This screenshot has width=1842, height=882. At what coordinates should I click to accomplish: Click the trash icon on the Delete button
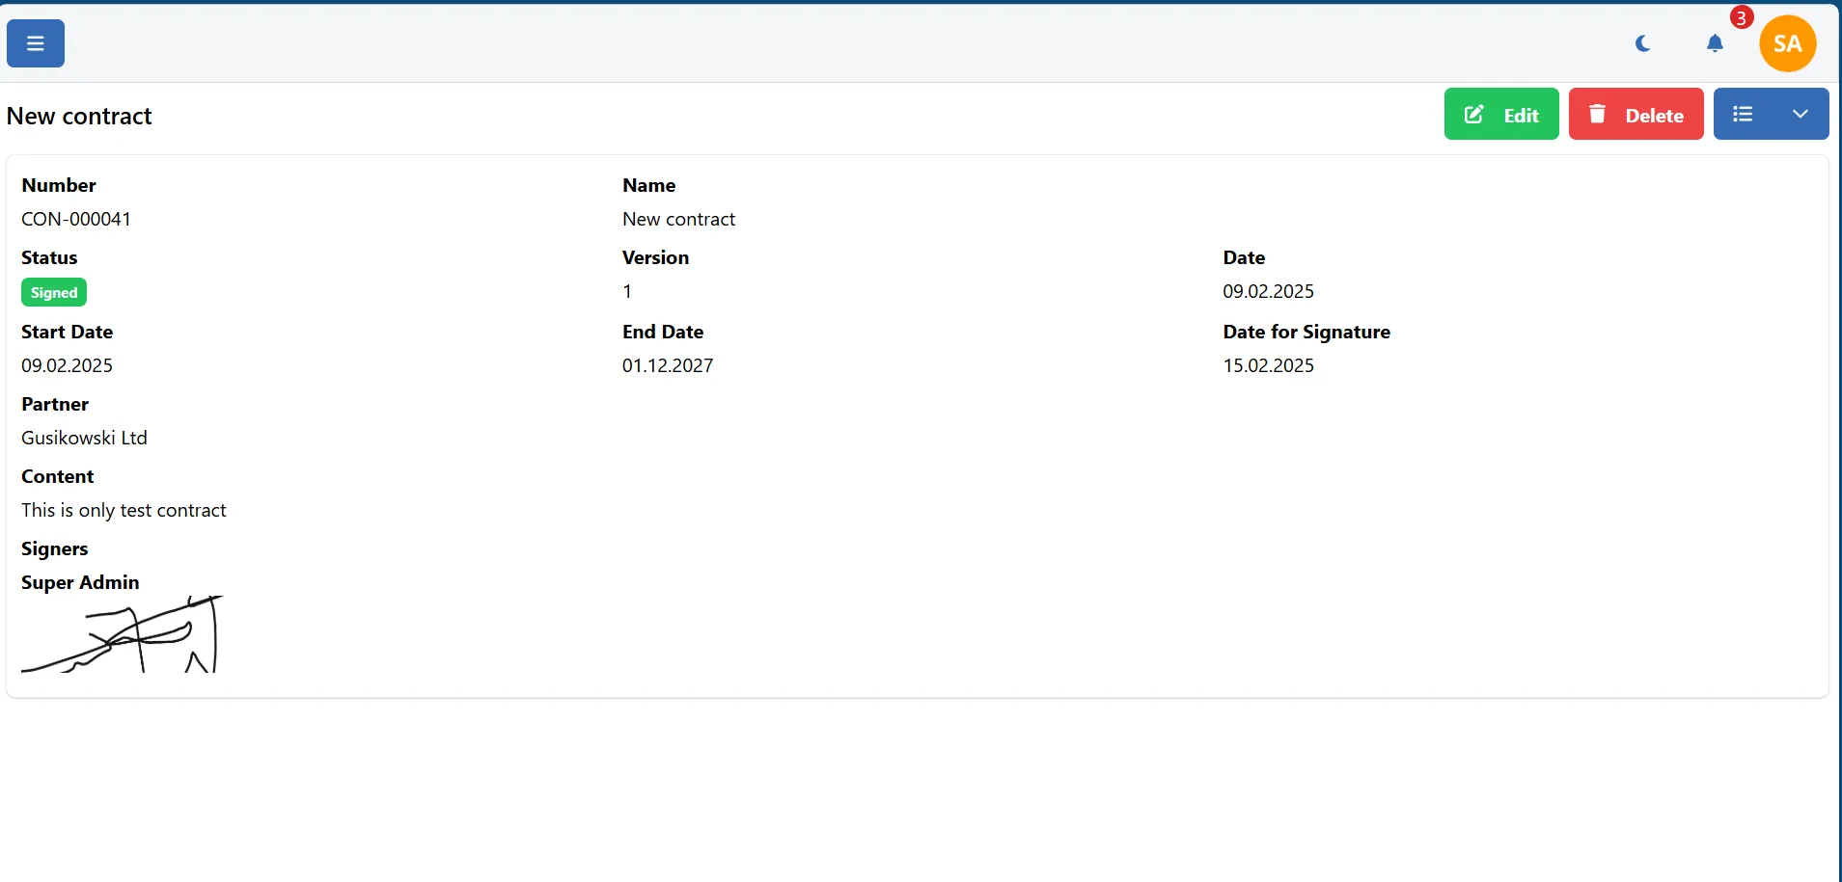pos(1598,115)
